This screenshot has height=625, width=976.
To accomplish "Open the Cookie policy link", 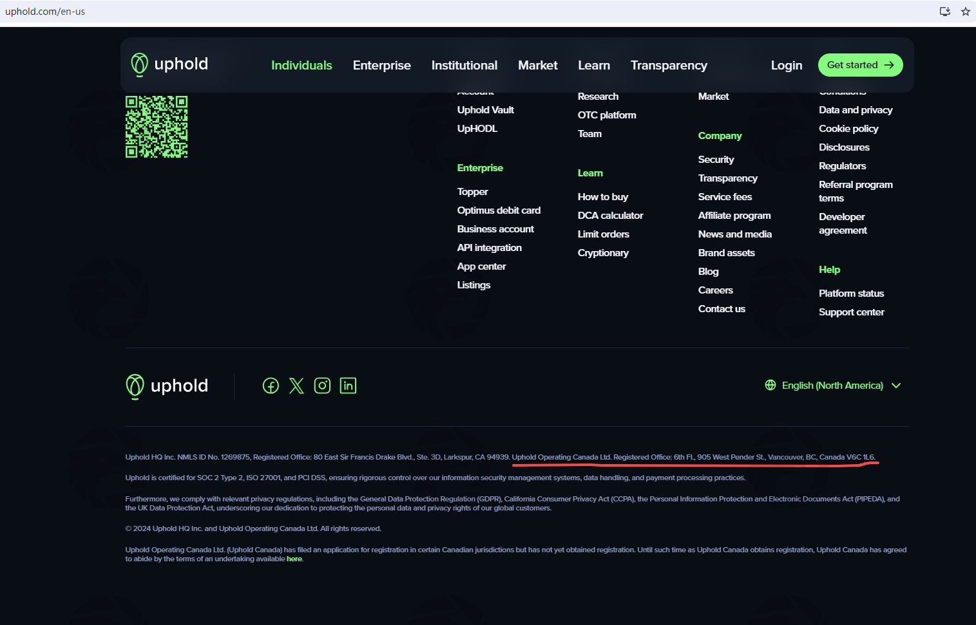I will [848, 129].
